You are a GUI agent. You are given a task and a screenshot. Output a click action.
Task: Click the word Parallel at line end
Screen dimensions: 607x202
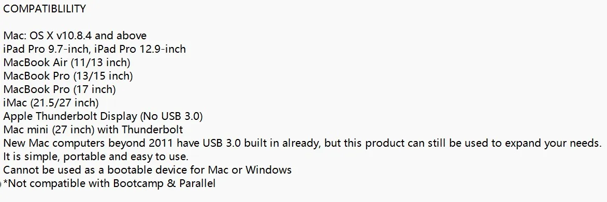tap(197, 183)
